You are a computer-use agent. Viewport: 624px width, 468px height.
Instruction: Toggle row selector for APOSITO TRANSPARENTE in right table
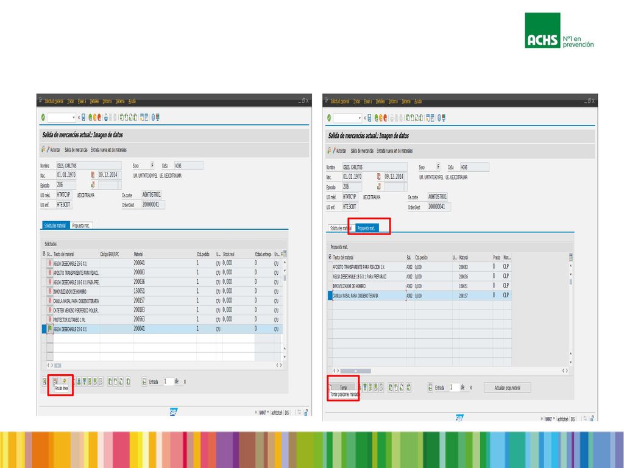(330, 267)
